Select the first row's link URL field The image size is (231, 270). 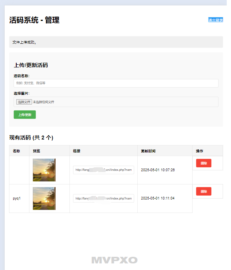click(x=104, y=170)
